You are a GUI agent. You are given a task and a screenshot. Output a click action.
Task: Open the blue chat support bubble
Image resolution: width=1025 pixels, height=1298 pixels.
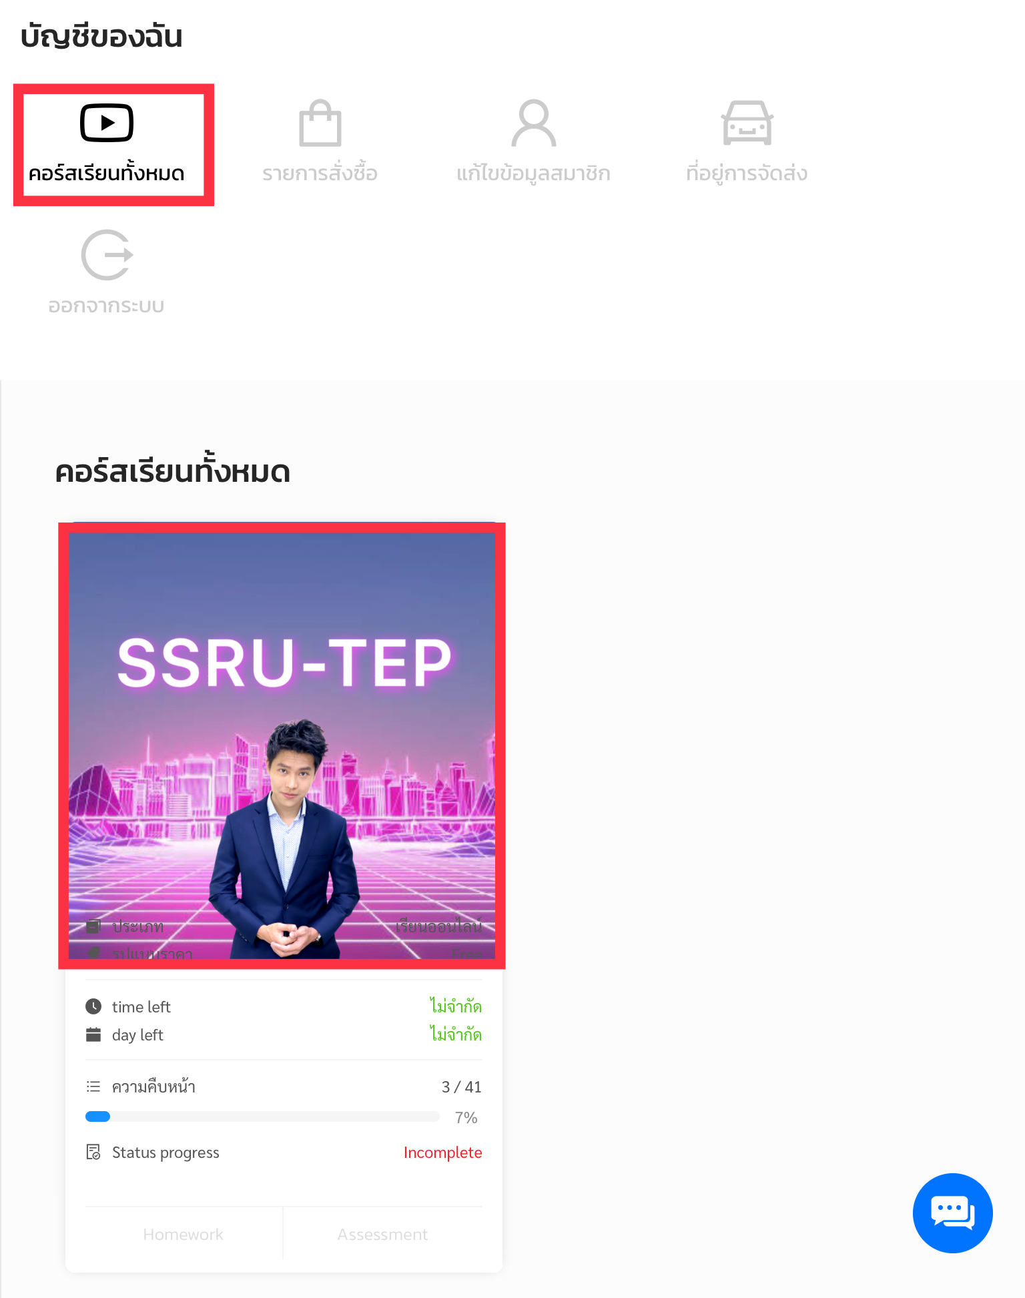(x=953, y=1213)
